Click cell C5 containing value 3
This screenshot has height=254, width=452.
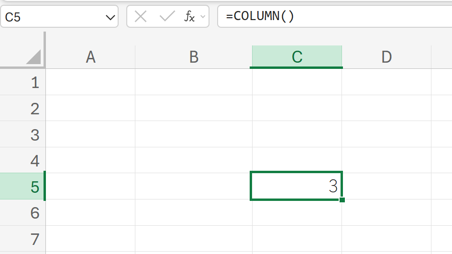pyautogui.click(x=297, y=186)
